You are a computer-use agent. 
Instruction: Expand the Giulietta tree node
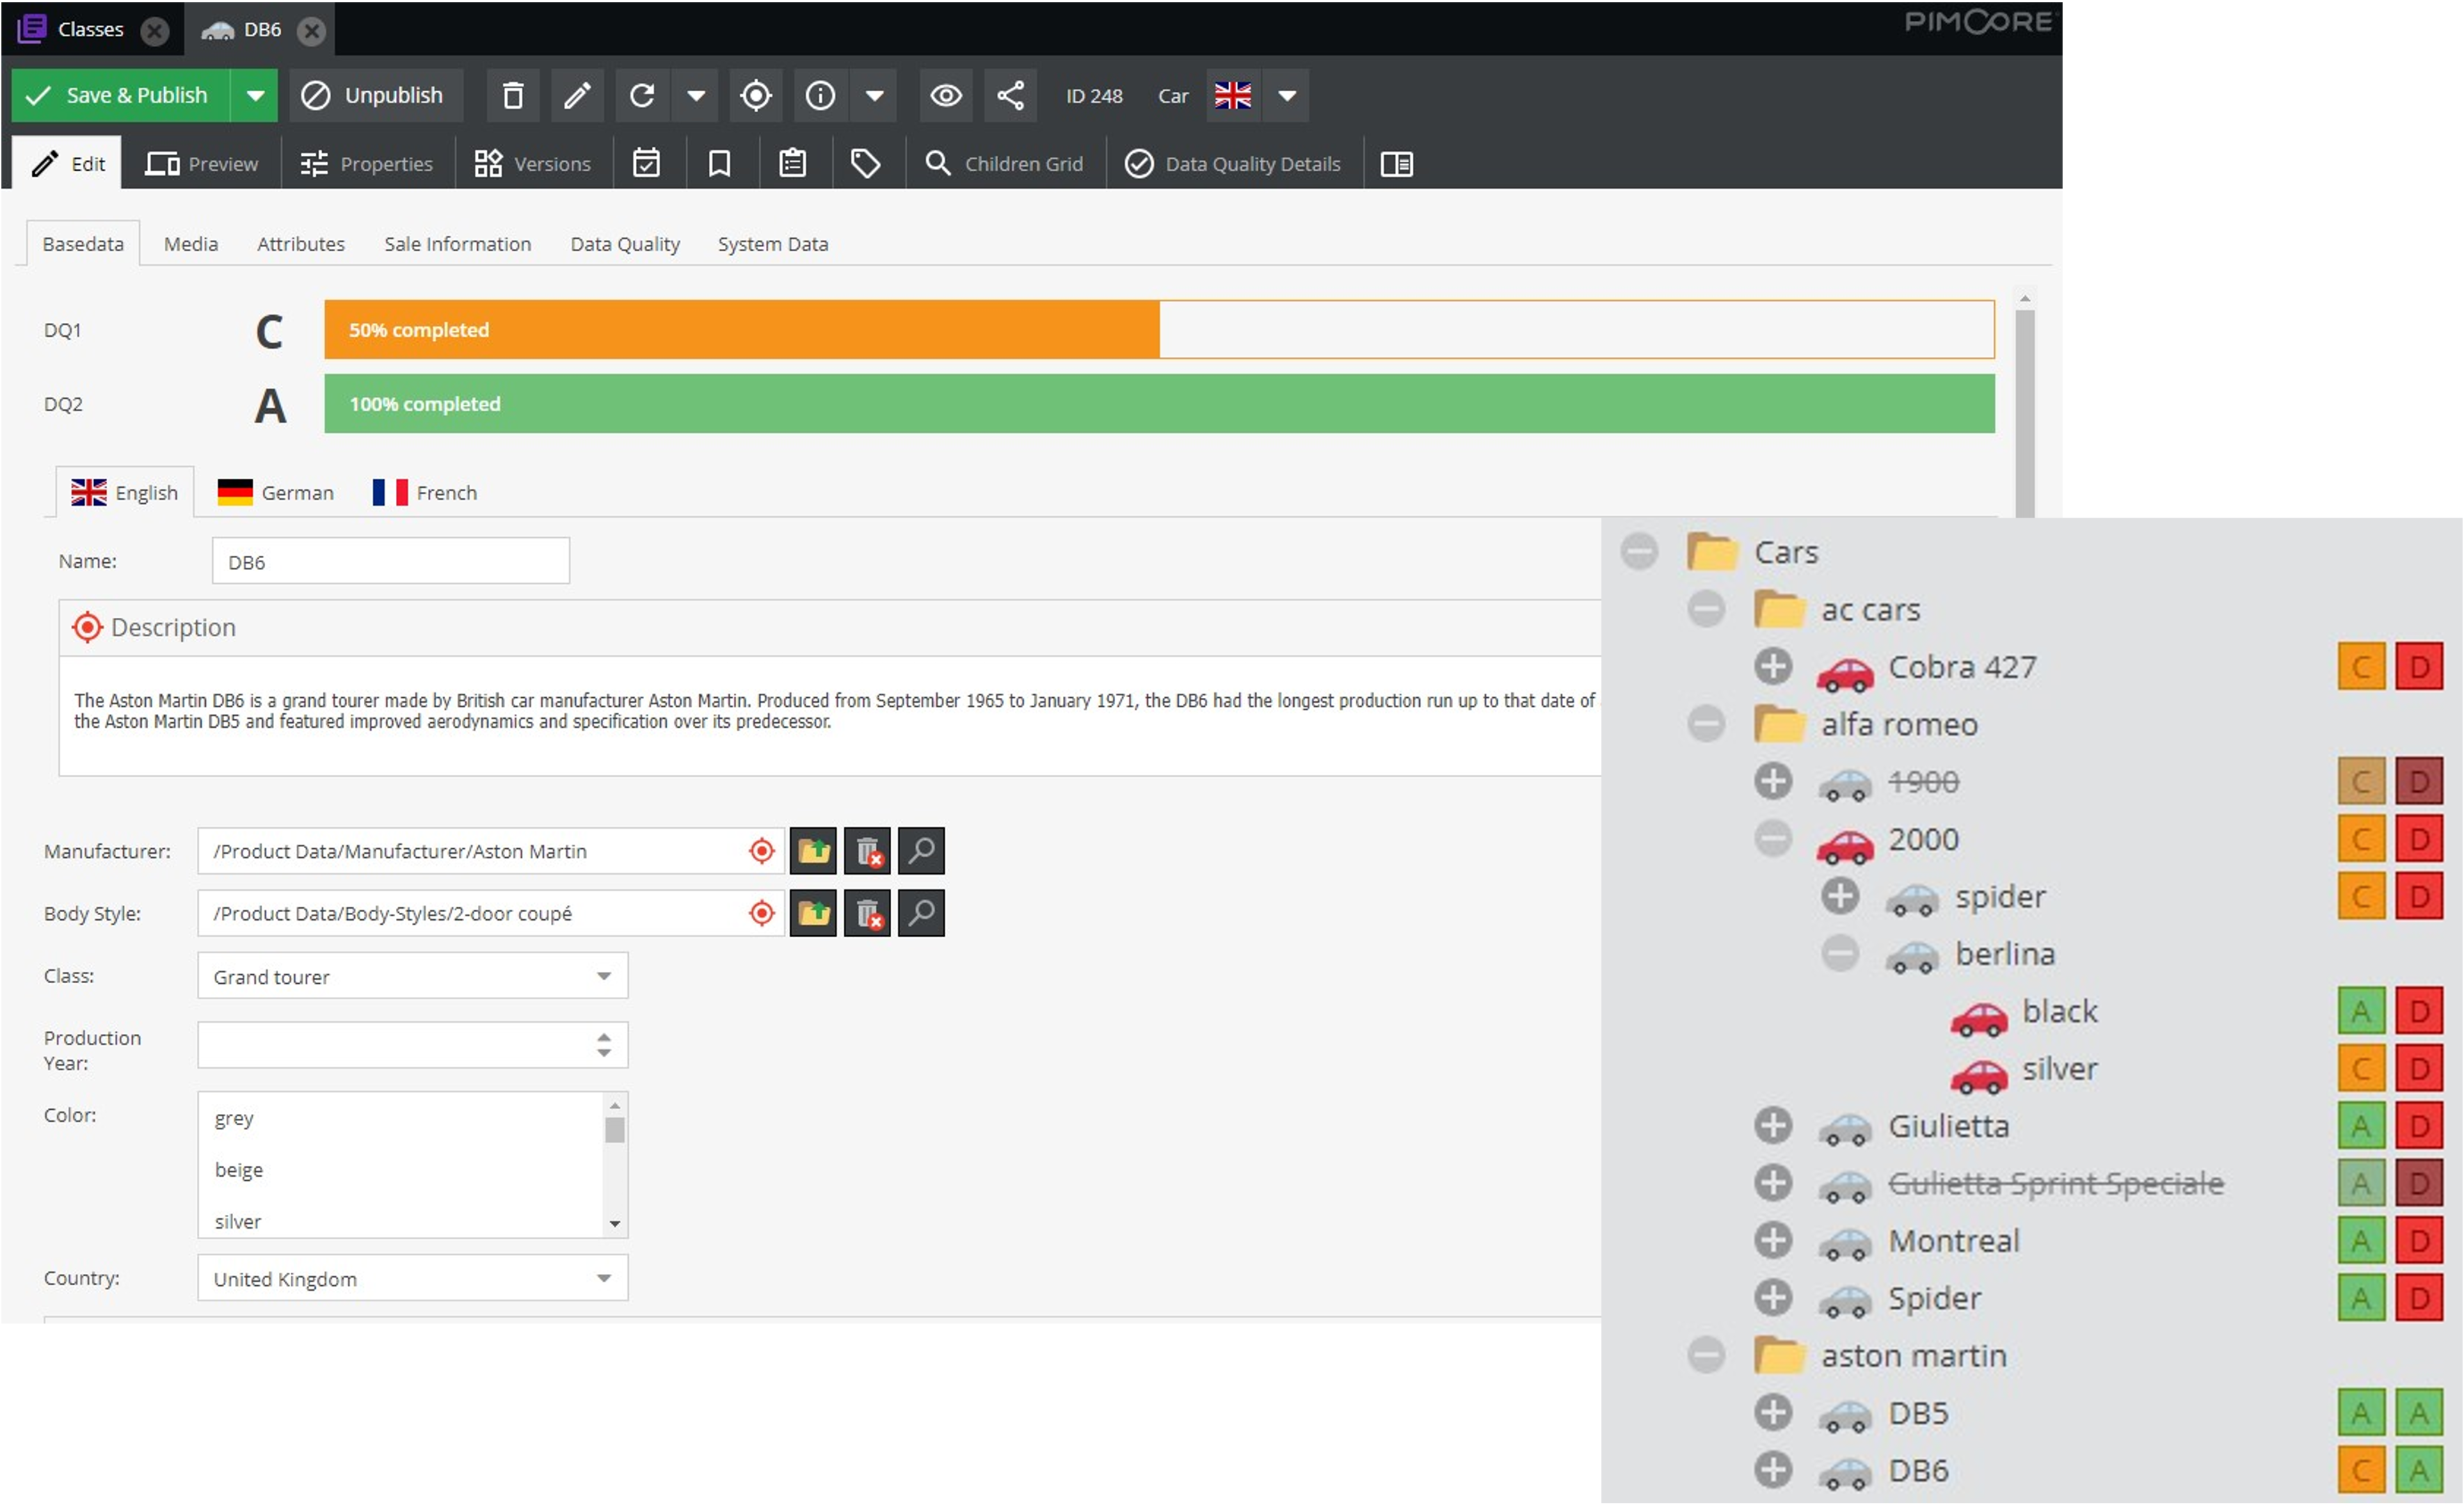(1773, 1126)
